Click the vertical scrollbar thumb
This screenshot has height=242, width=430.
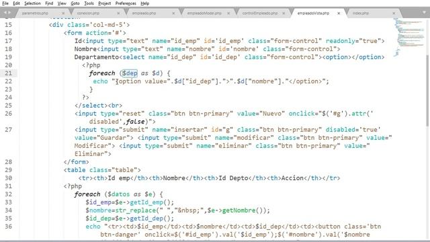click(427, 91)
